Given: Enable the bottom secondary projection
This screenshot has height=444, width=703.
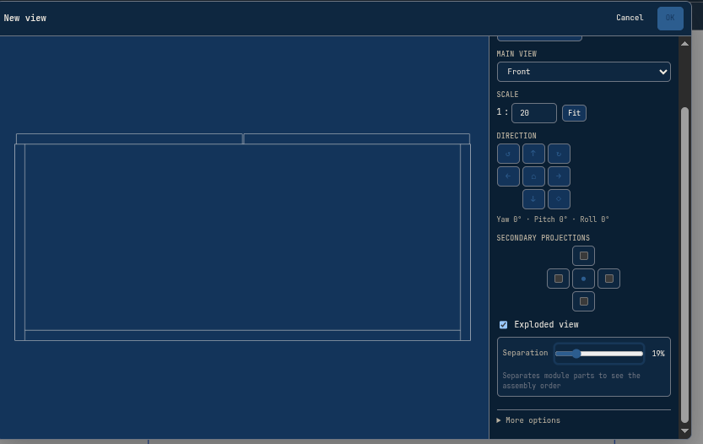Looking at the screenshot, I should coord(583,301).
